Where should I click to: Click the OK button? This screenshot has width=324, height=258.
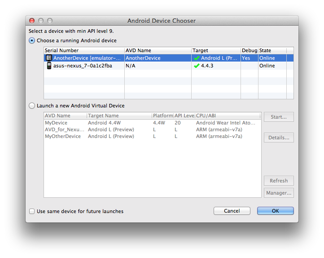(275, 211)
